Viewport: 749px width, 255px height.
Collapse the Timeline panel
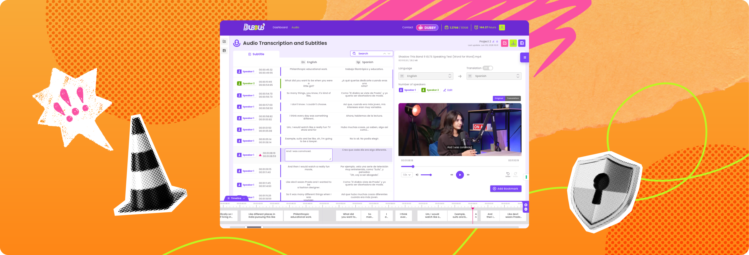click(x=236, y=198)
